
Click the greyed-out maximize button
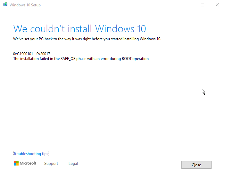[x=203, y=5]
